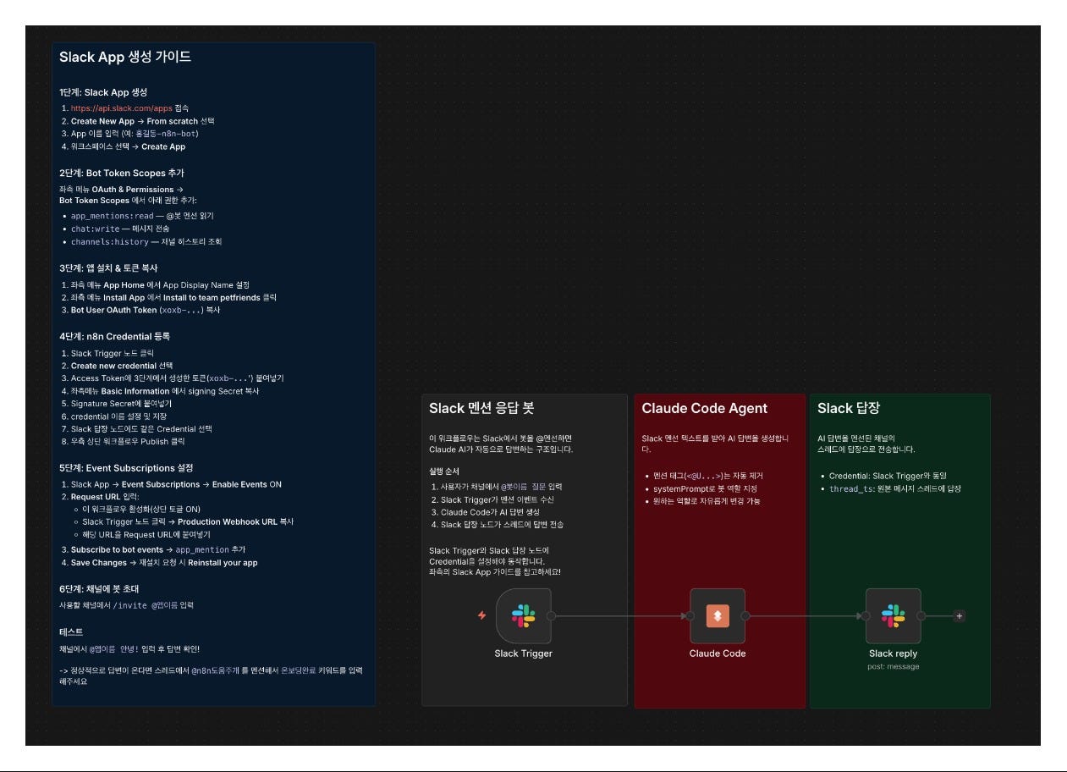Click "1단계: Slack App 생성" heading
This screenshot has height=772, width=1067.
coord(103,92)
